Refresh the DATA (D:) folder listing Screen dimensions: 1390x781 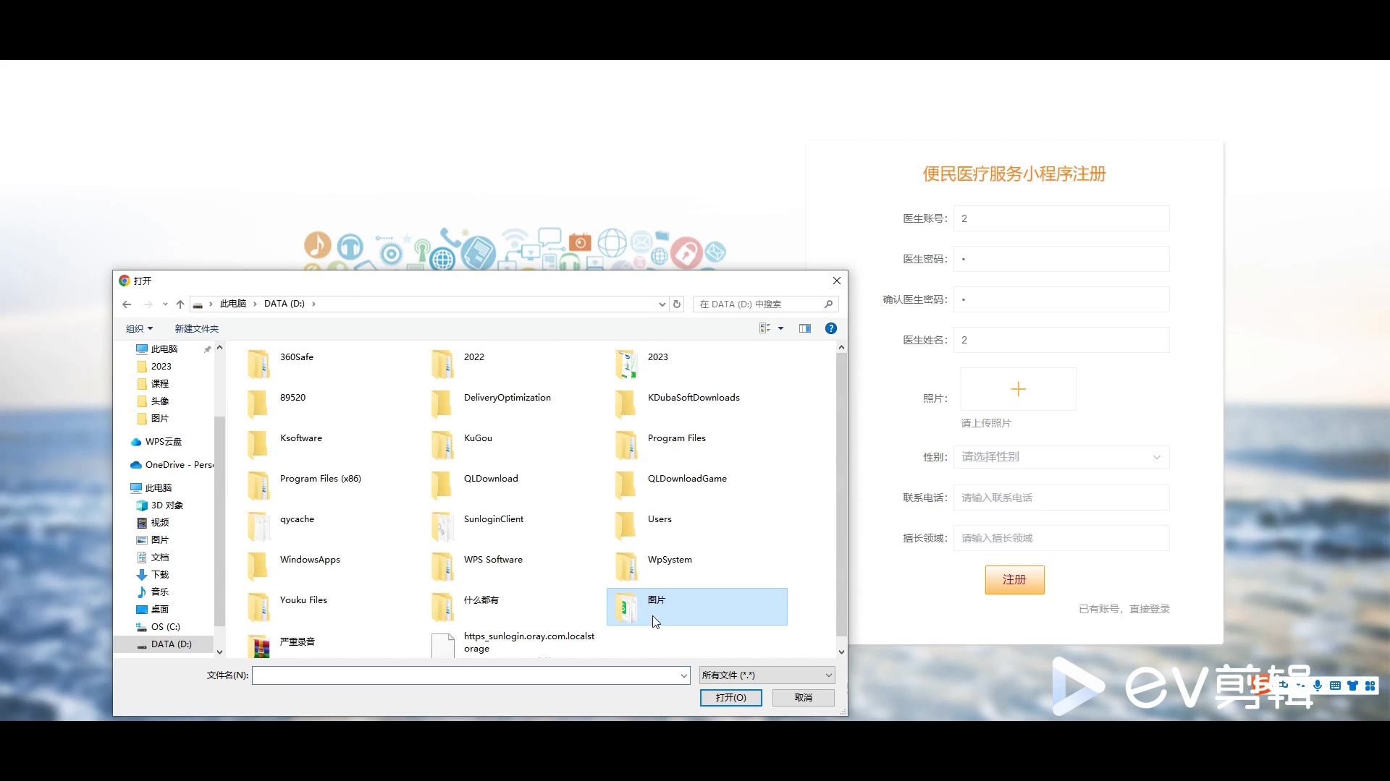click(677, 304)
